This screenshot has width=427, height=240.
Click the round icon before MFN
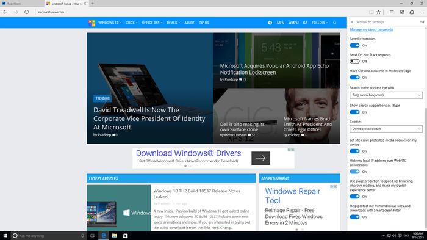pos(270,23)
